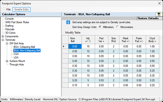Click the Pad Var + column header

point(101,40)
